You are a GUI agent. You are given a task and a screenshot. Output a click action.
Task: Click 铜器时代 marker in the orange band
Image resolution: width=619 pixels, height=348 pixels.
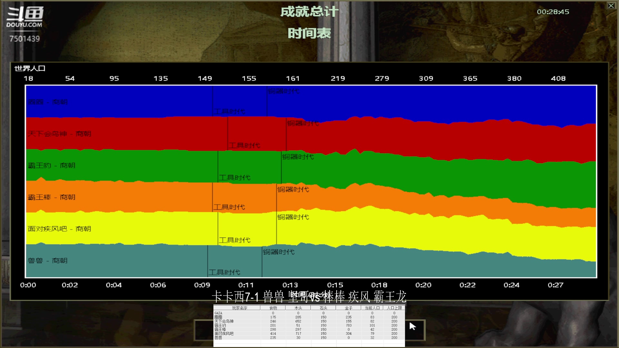293,189
